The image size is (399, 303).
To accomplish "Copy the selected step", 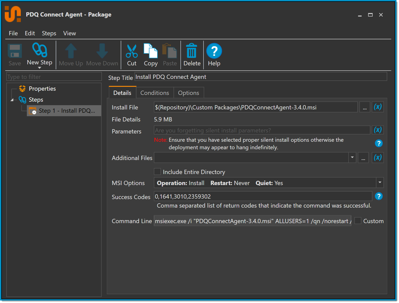I will point(151,51).
